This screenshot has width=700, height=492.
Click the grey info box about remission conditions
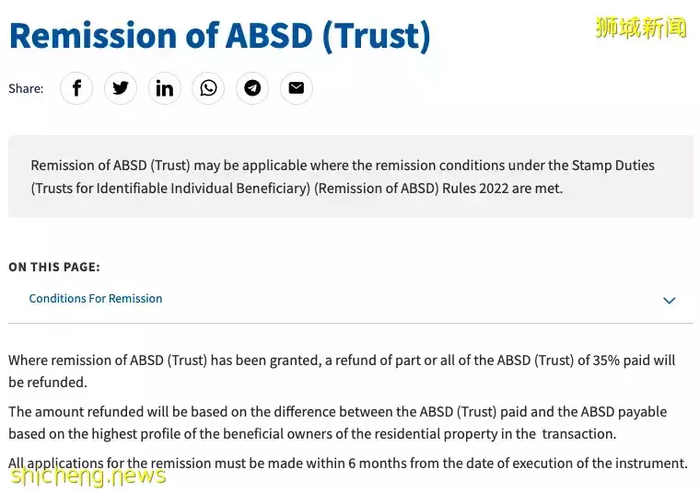click(350, 177)
